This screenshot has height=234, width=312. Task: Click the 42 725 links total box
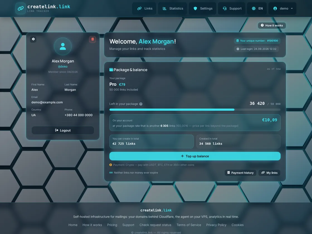pos(152,142)
